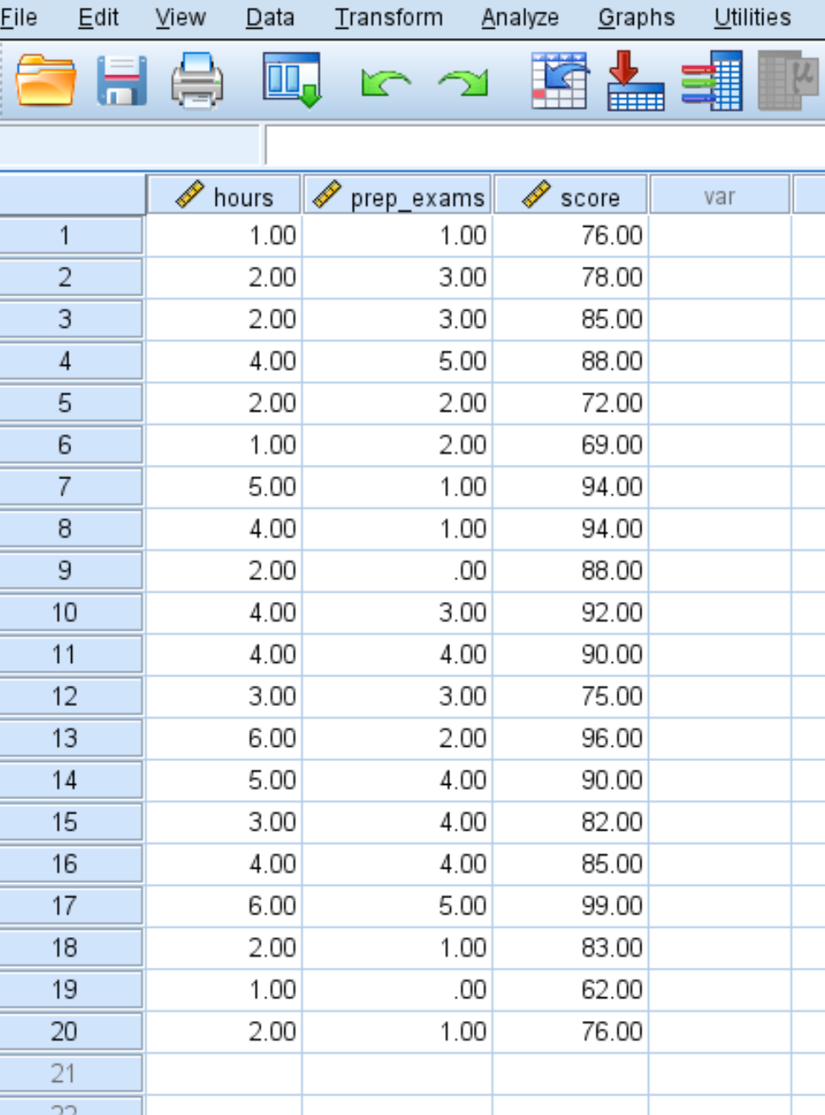Select score cell 75.00 in row 12
The height and width of the screenshot is (1115, 825).
pos(570,696)
